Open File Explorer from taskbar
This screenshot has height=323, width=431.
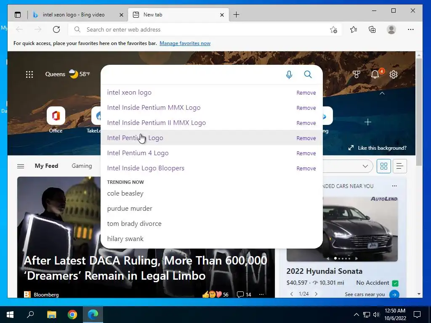(51, 315)
